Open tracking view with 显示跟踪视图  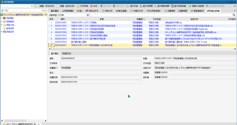[x=162, y=6]
